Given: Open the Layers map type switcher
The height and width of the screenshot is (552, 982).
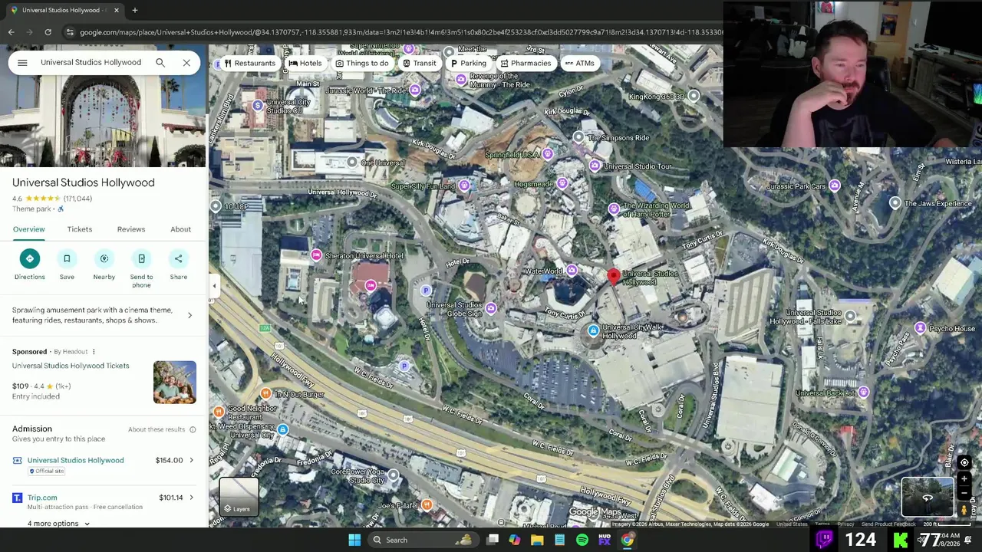Looking at the screenshot, I should click(x=239, y=497).
